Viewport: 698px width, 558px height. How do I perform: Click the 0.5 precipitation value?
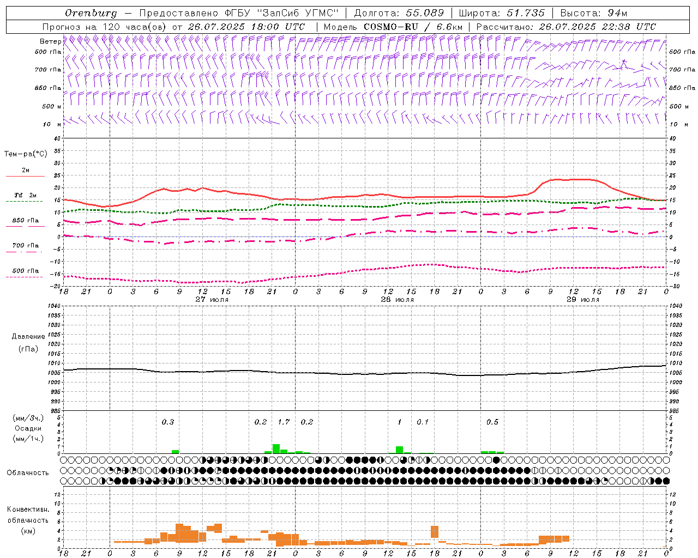pyautogui.click(x=492, y=422)
